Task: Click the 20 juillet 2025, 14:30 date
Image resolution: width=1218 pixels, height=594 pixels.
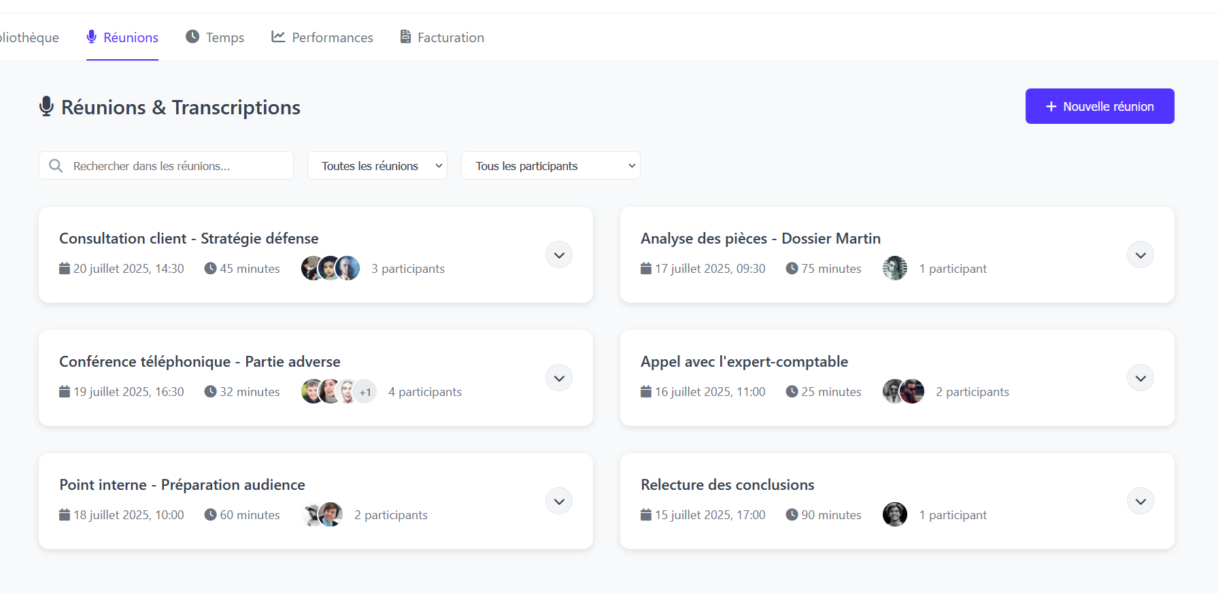Action: click(x=129, y=269)
